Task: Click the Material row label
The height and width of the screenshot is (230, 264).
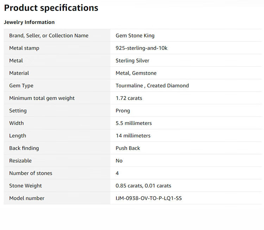Action: pos(19,73)
